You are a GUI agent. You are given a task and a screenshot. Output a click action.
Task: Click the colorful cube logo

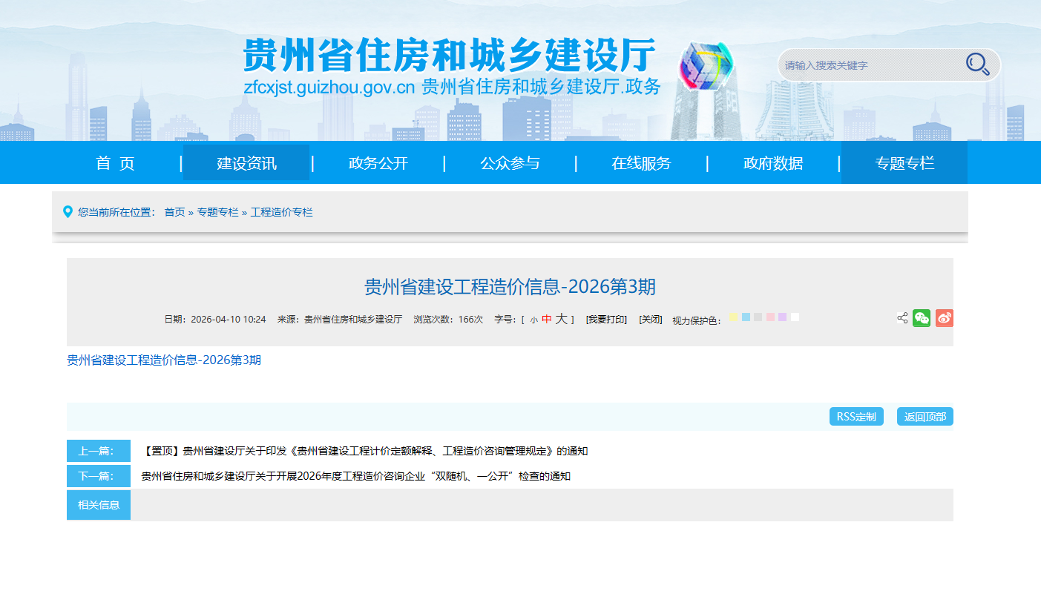706,65
